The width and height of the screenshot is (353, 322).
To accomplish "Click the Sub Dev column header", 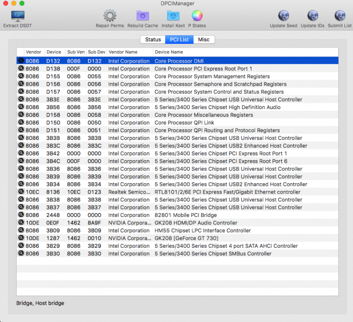I will point(97,52).
